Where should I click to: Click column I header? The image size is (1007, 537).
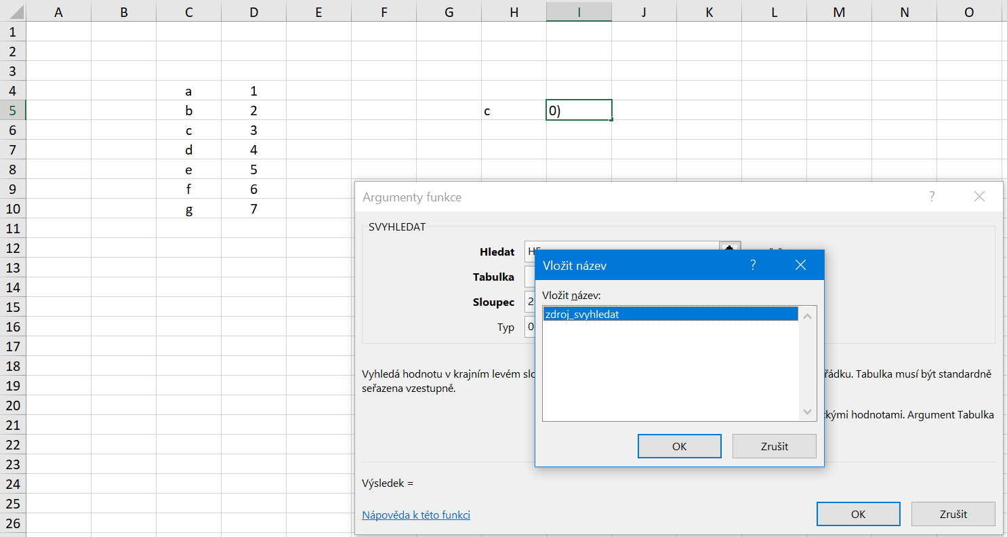click(x=579, y=12)
